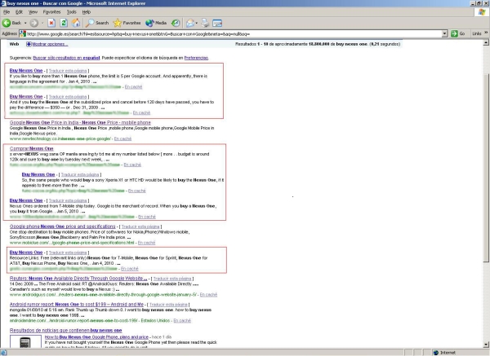
Task: Click the calculator news thumbnail image
Action: [x=25, y=341]
